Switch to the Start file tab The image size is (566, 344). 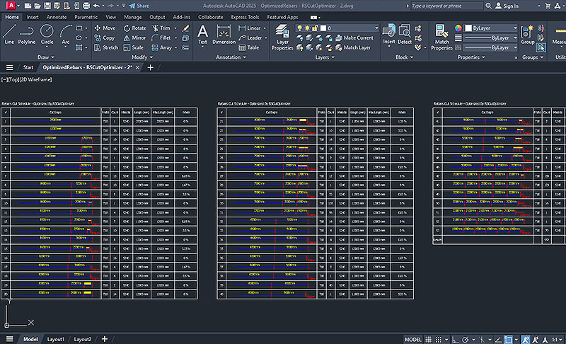(28, 67)
